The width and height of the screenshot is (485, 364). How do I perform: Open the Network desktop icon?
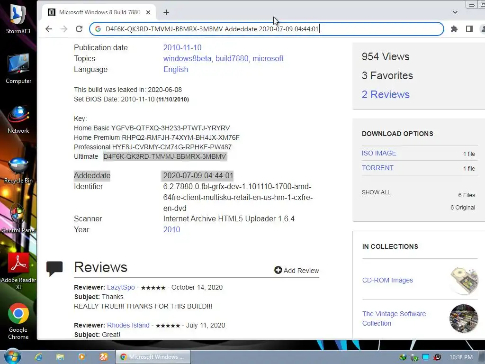coord(18,119)
